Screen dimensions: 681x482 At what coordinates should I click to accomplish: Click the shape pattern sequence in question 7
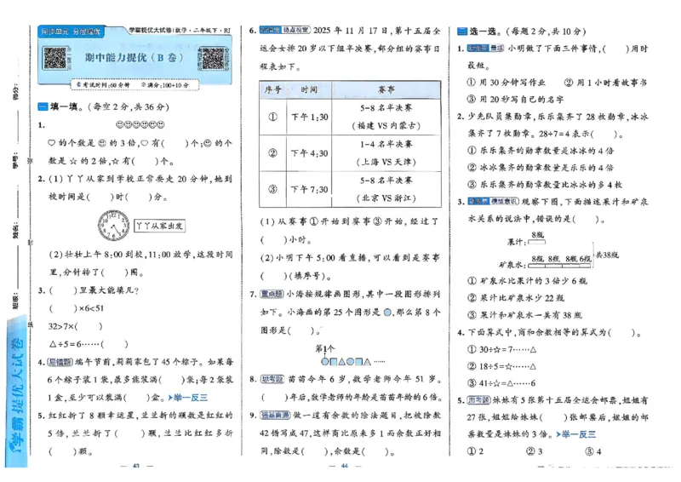point(352,361)
